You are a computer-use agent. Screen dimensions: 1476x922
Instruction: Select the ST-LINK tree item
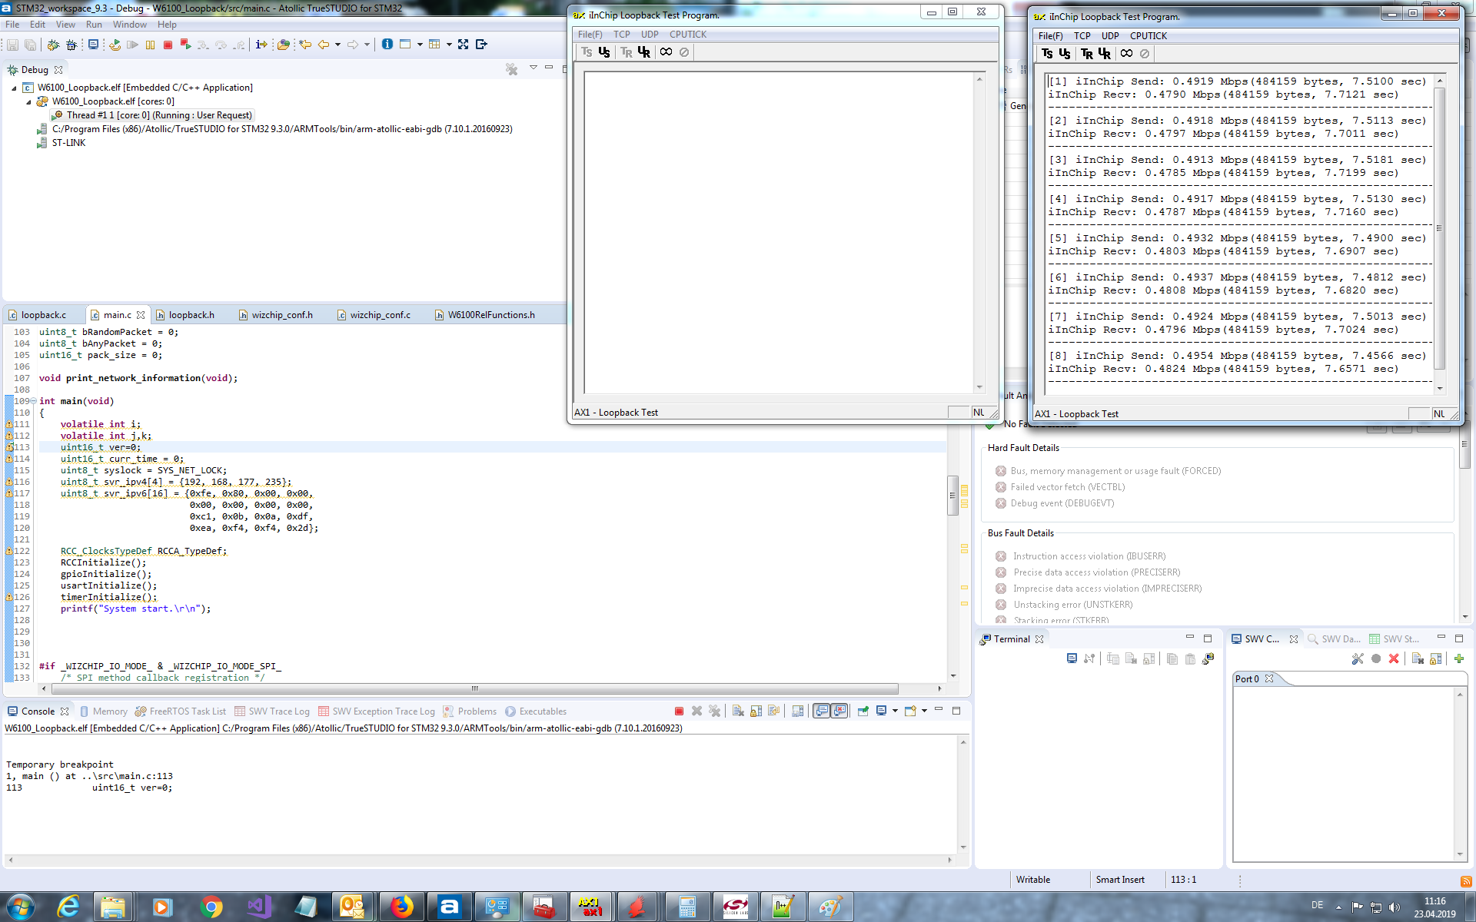click(x=68, y=143)
